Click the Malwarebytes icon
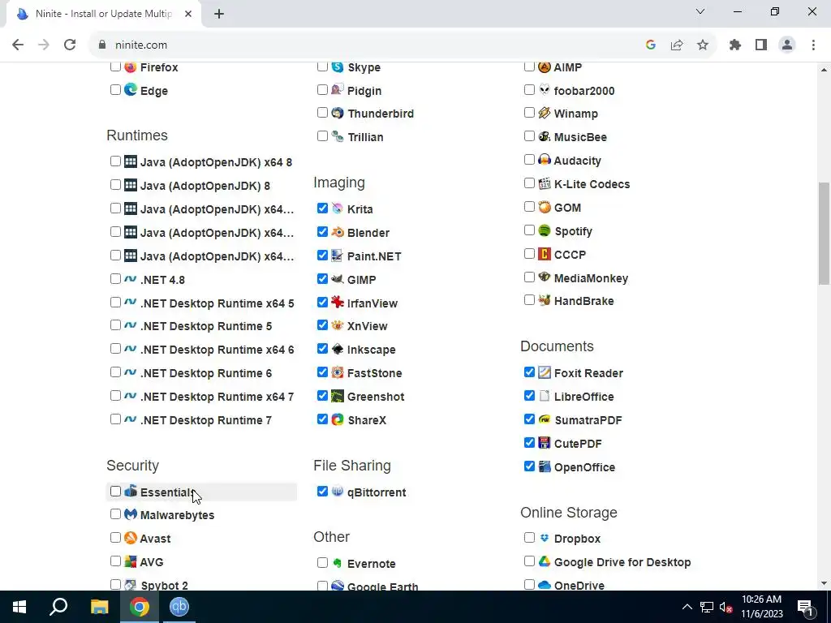831x623 pixels. tap(131, 513)
